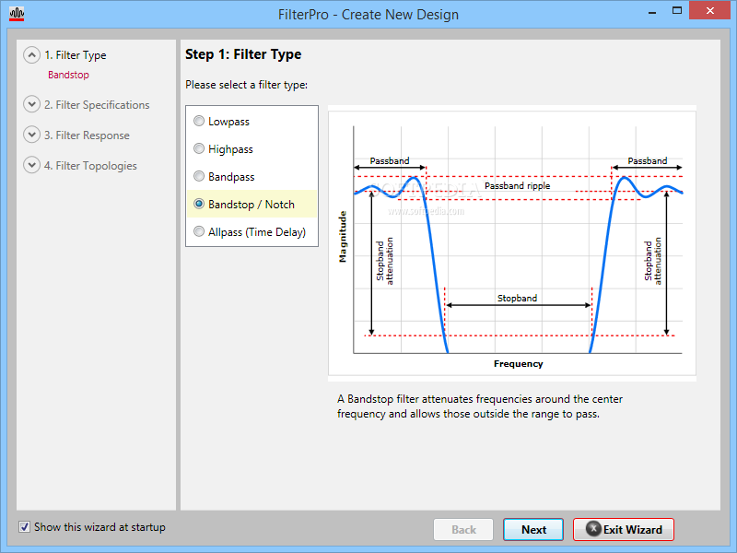Screen dimensions: 737x553
Task: Select the Highpass radio button
Action: tap(199, 148)
